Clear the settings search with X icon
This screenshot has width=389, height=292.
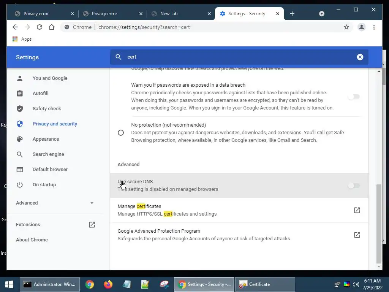pos(360,57)
